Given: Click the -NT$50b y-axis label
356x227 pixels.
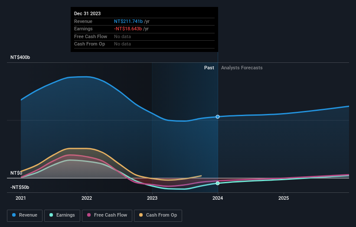Looking at the screenshot, I should [x=20, y=187].
